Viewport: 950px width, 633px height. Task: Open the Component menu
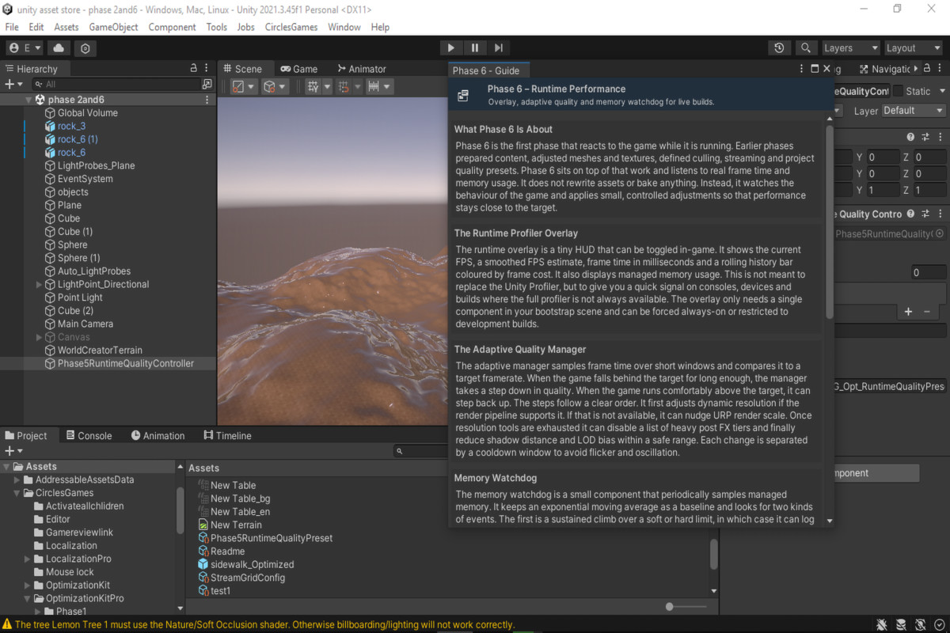coord(172,27)
